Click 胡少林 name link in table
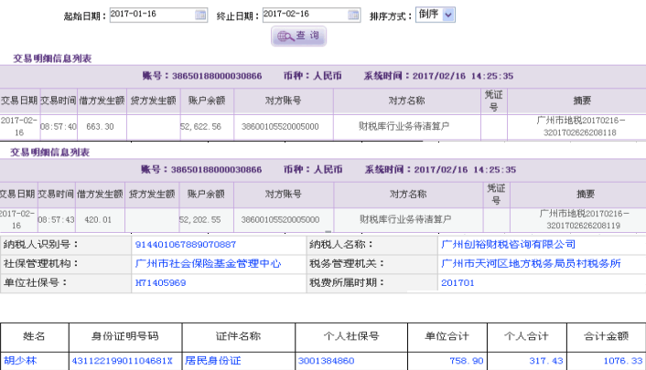The height and width of the screenshot is (370, 646). click(19, 361)
